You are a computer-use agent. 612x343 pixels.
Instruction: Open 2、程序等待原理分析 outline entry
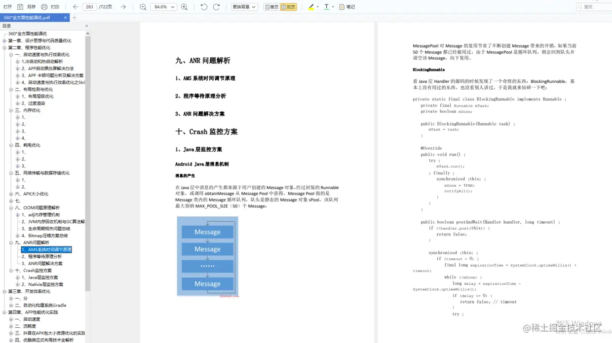(x=41, y=257)
